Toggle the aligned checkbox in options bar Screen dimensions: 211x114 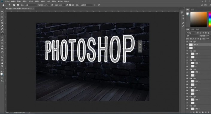point(70,5)
